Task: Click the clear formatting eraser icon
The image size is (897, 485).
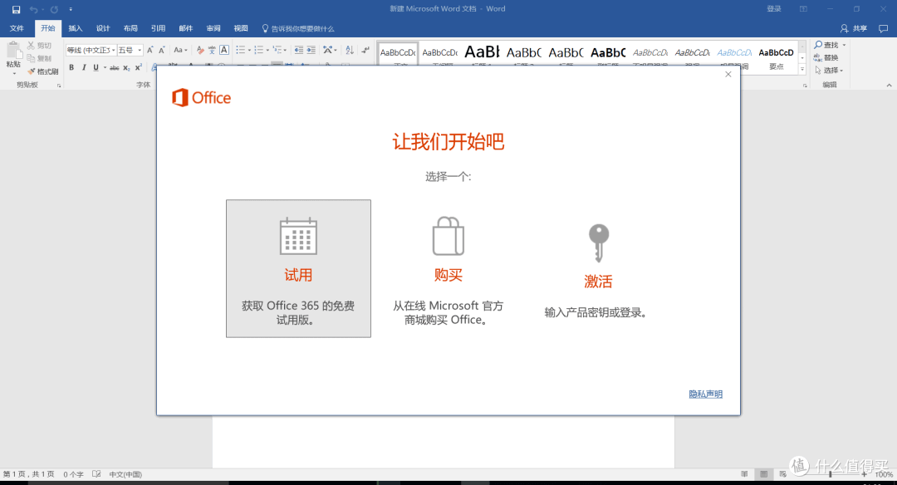Action: [199, 51]
